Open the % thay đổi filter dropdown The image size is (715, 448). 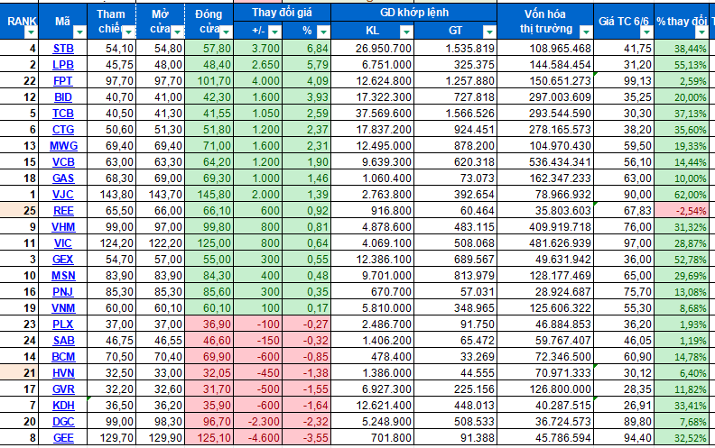click(x=701, y=32)
